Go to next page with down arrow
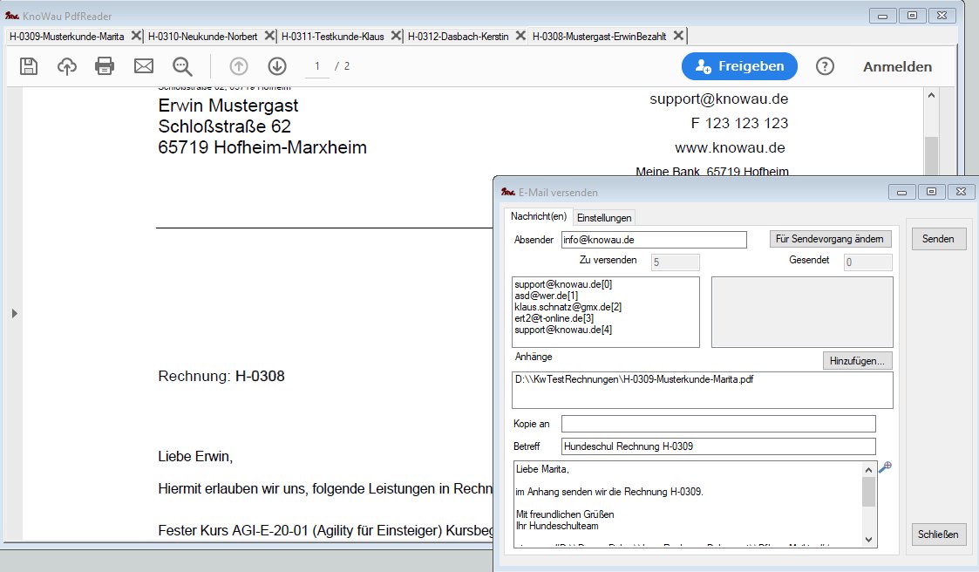Viewport: 979px width, 572px height. click(x=277, y=66)
